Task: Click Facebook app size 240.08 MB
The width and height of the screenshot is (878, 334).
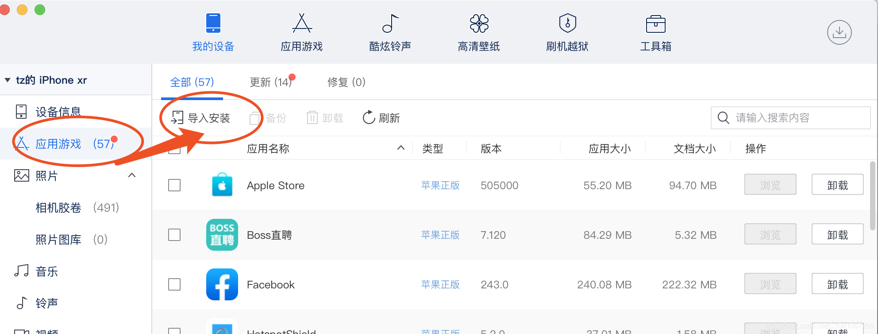Action: [x=605, y=284]
